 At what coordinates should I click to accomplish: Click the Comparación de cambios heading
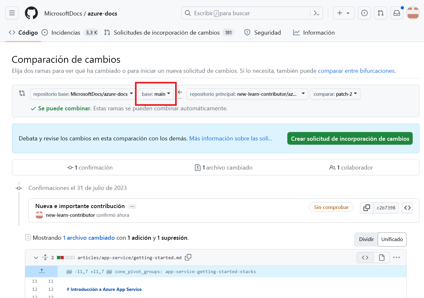tap(66, 60)
